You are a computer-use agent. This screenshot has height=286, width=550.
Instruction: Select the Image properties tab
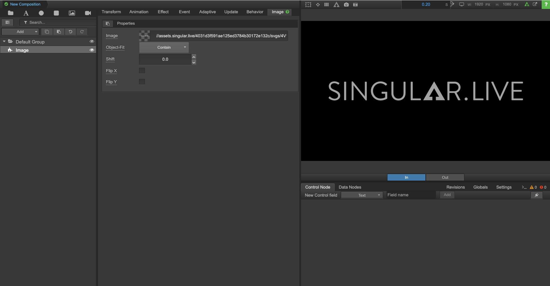tap(280, 12)
